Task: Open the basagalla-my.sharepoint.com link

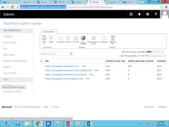Action: coord(64,79)
